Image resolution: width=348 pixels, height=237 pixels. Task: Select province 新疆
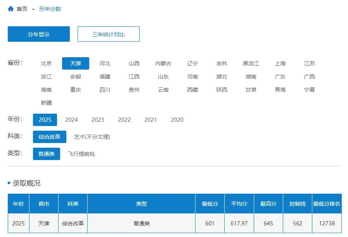tap(46, 103)
